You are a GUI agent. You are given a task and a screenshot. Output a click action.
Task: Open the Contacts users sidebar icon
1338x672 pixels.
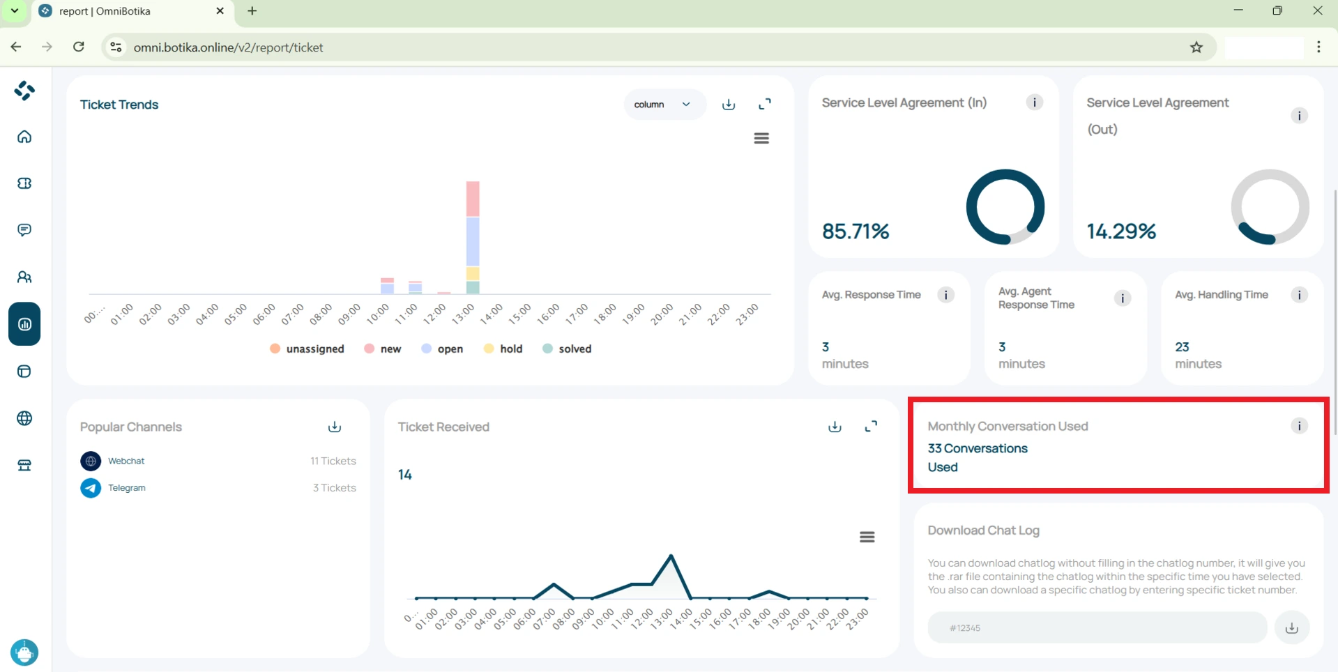24,277
